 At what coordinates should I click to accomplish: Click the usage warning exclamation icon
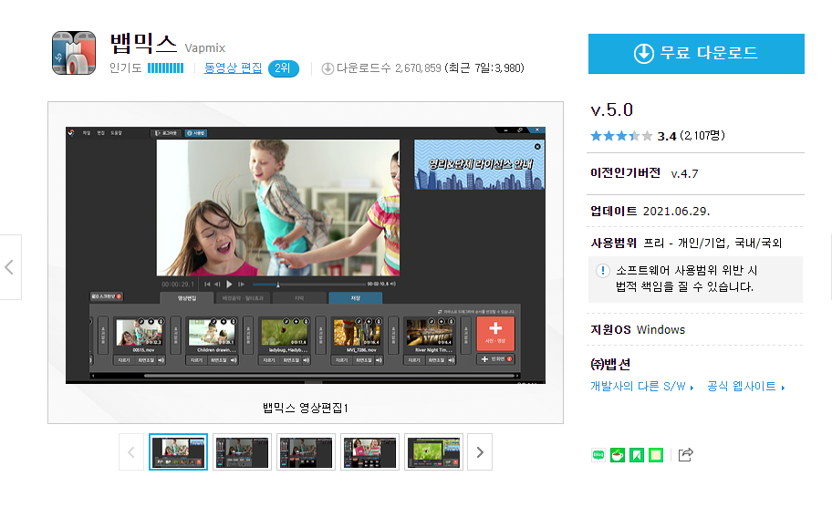click(x=603, y=271)
